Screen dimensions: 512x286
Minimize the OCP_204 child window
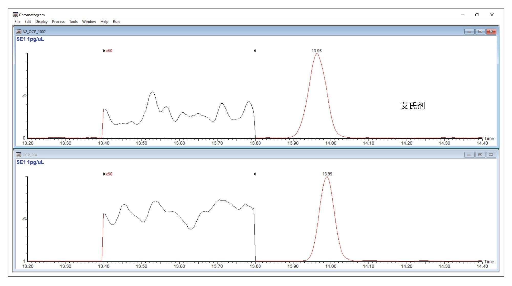tap(469, 155)
